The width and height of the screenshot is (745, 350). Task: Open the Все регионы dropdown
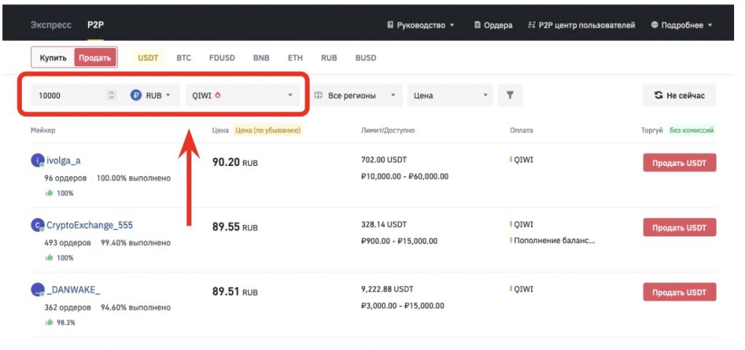pyautogui.click(x=355, y=95)
